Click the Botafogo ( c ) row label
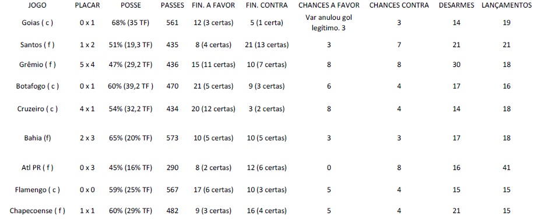The width and height of the screenshot is (534, 223). (37, 86)
